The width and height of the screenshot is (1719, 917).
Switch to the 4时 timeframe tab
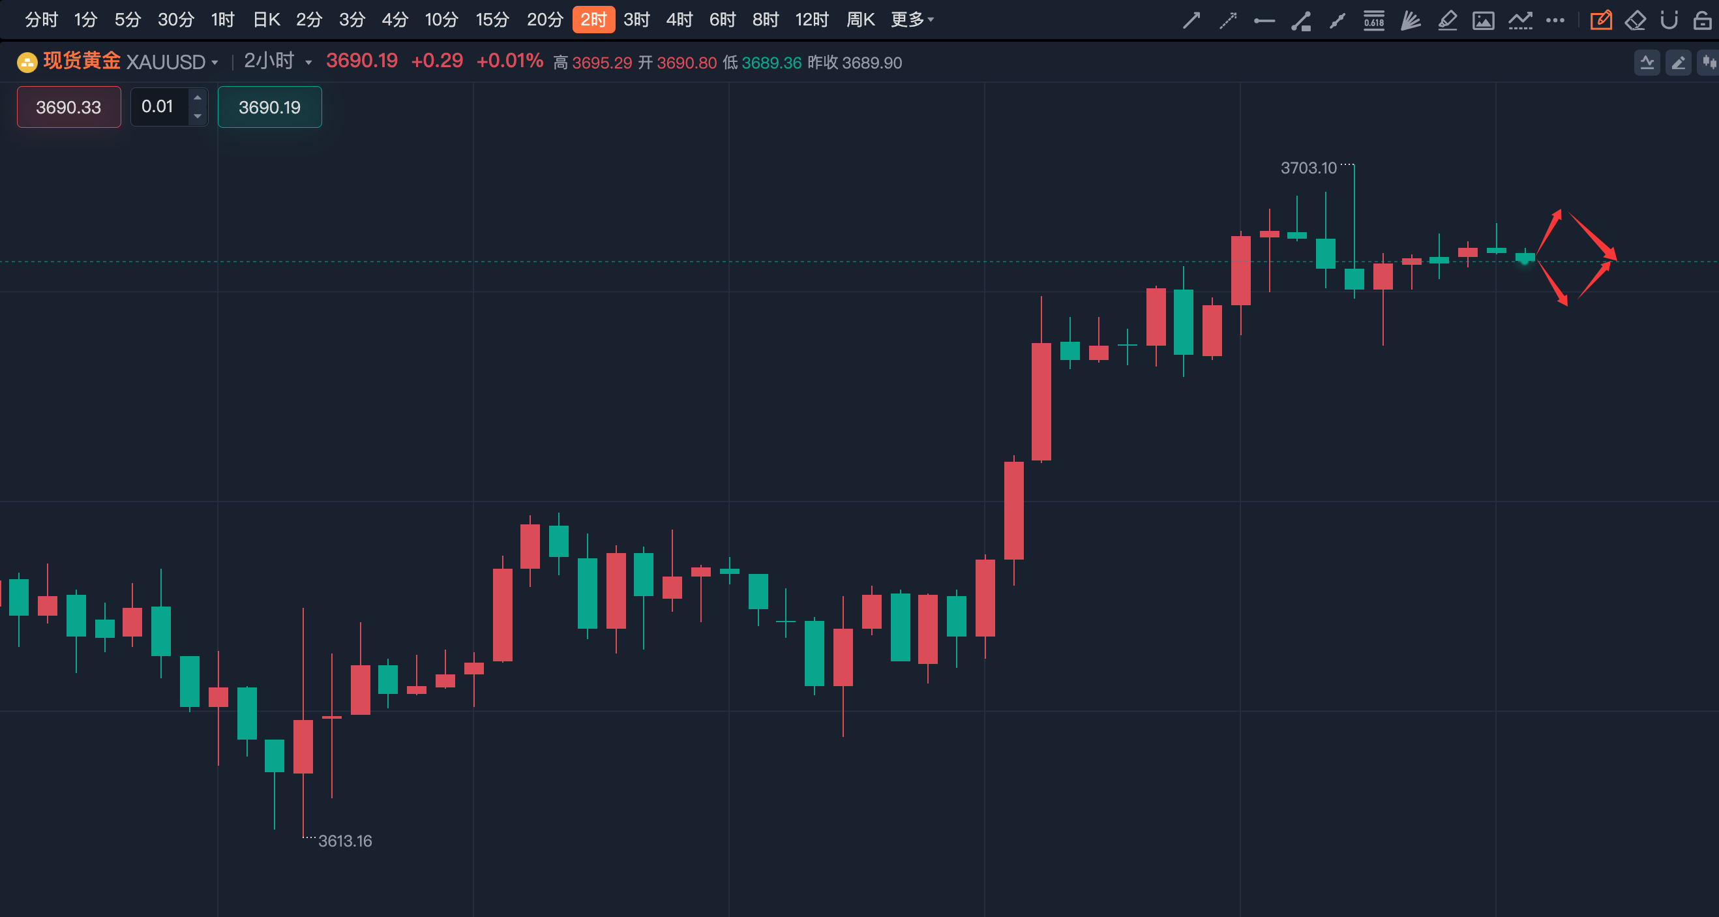point(680,20)
